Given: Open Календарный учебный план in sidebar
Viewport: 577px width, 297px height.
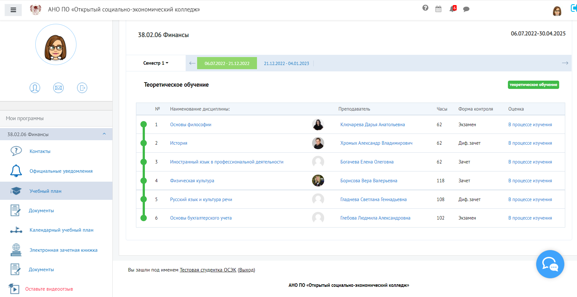Looking at the screenshot, I should (x=61, y=230).
